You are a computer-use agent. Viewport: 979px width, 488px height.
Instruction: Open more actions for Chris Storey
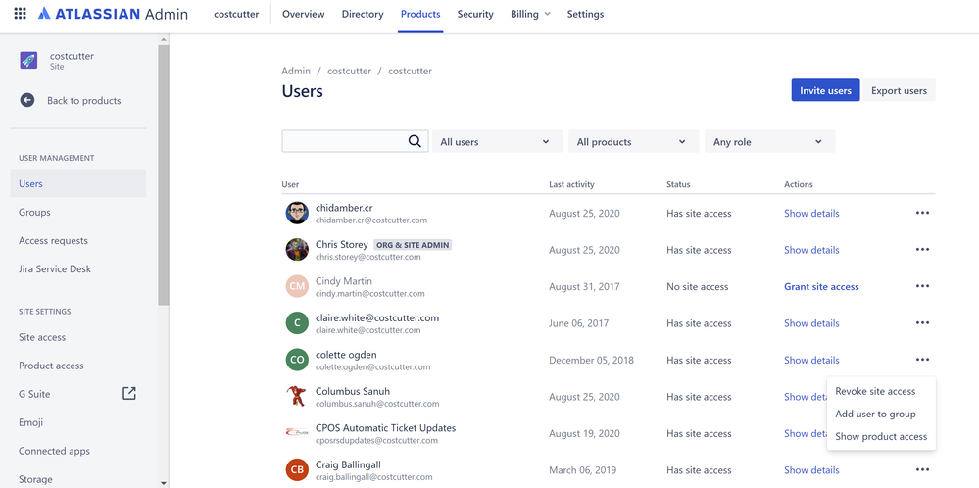coord(922,250)
